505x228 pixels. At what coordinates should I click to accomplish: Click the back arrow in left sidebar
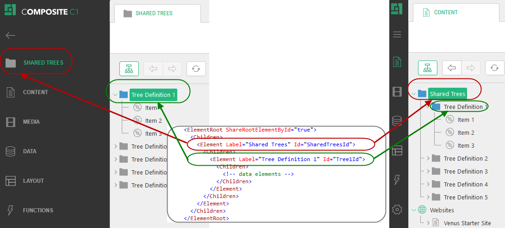11,35
